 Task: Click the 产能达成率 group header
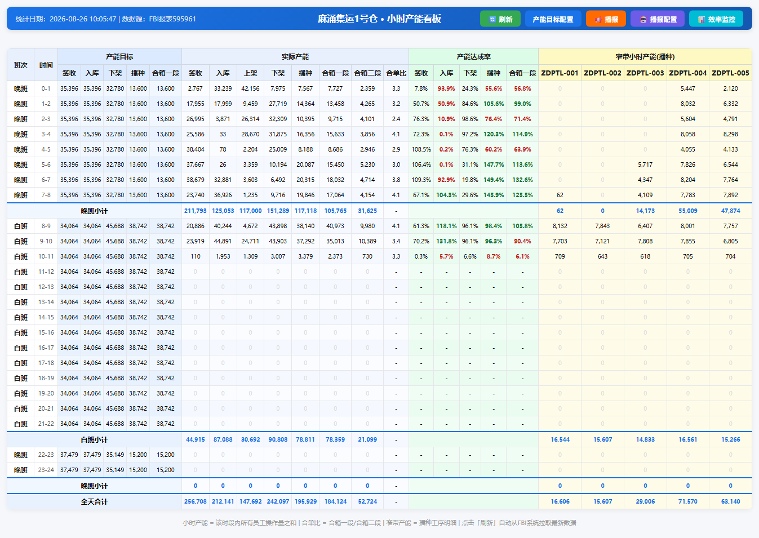474,56
